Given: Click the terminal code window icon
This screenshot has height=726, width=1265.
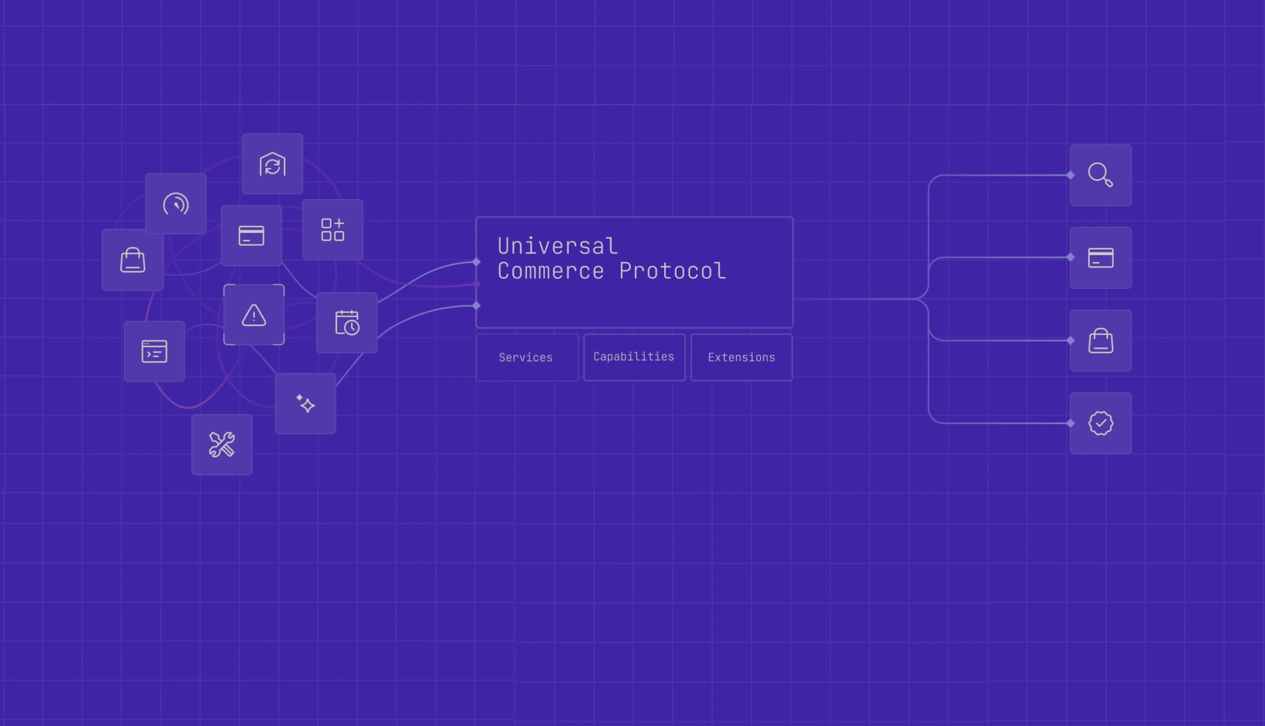Looking at the screenshot, I should pyautogui.click(x=154, y=351).
